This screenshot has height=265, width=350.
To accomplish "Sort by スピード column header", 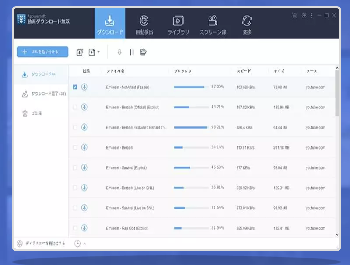I will [x=244, y=71].
